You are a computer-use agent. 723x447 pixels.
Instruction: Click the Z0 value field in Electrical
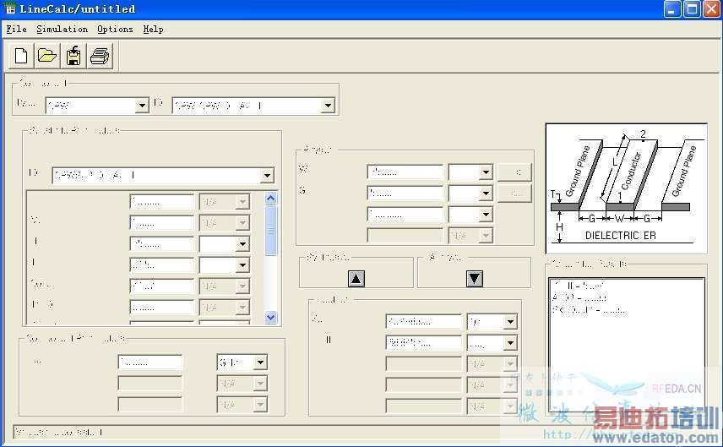(423, 322)
